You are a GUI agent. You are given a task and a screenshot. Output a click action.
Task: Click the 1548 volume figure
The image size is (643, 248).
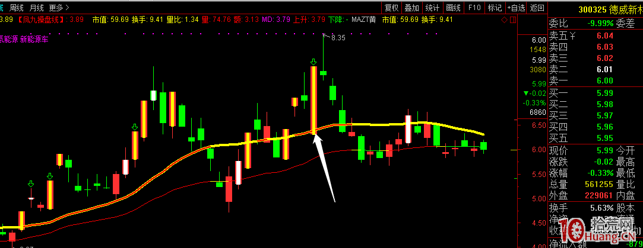[x=537, y=50]
